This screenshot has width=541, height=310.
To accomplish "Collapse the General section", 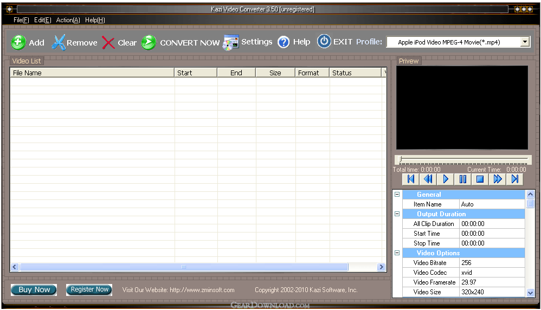I will (397, 195).
